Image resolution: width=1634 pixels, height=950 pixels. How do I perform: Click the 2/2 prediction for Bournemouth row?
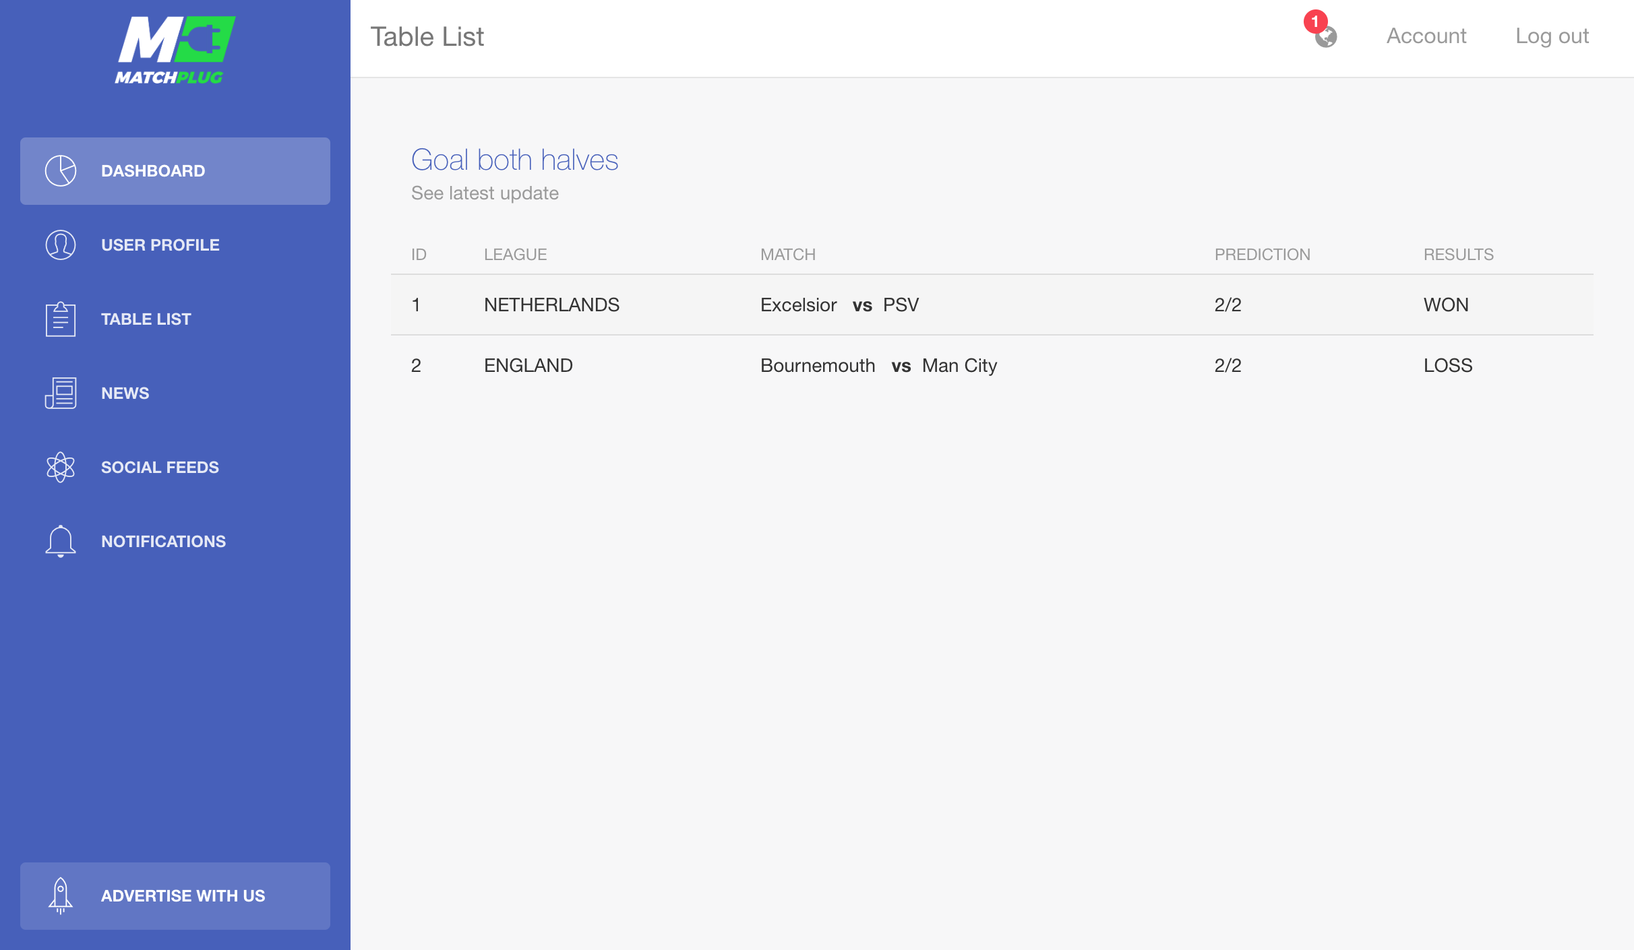pos(1228,366)
